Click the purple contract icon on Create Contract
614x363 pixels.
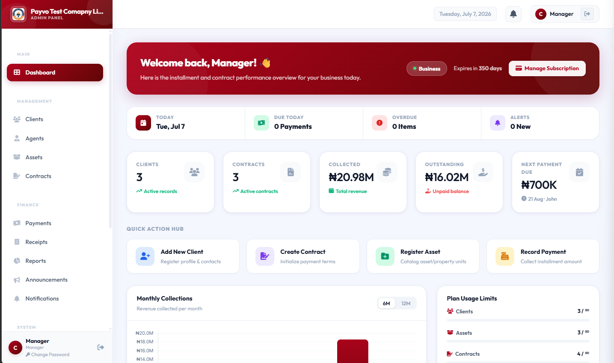[x=265, y=256]
